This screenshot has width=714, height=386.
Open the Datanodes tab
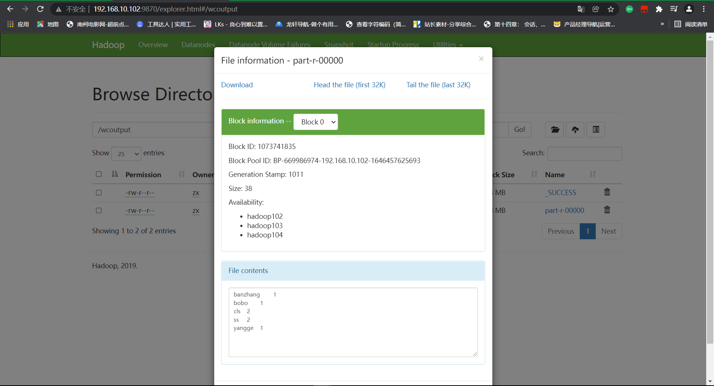coord(198,45)
